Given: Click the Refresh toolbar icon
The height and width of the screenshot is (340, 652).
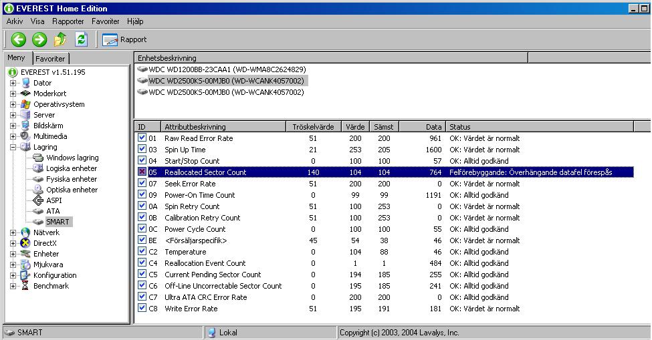Looking at the screenshot, I should 81,39.
